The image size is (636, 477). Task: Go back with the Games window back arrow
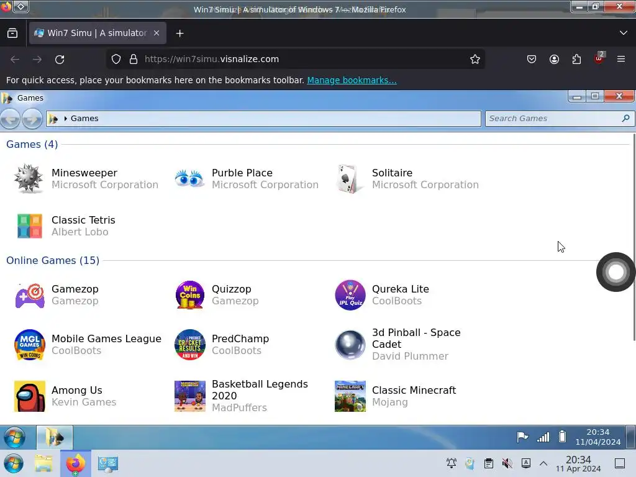tap(10, 119)
